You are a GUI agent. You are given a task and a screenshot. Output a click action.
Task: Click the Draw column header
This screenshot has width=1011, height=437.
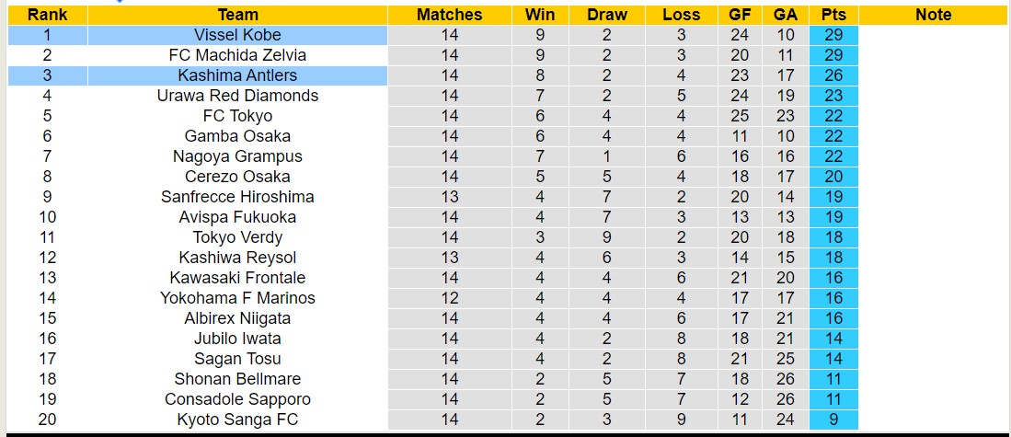point(607,15)
